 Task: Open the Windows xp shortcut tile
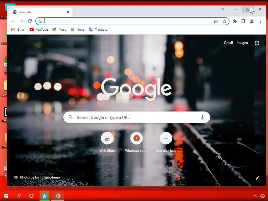pyautogui.click(x=136, y=142)
